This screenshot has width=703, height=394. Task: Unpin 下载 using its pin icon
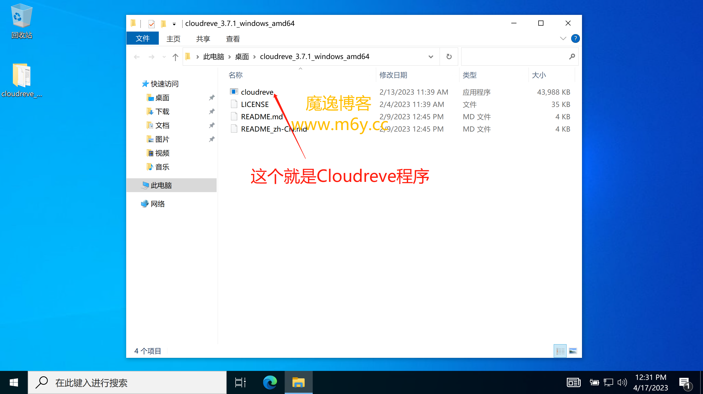pyautogui.click(x=212, y=111)
